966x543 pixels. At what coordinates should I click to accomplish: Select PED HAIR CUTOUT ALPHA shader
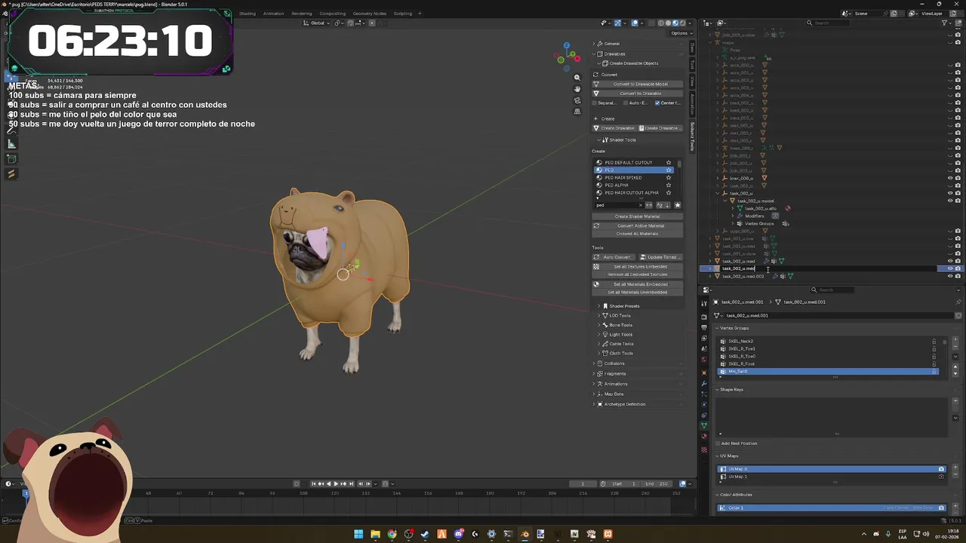tap(632, 193)
